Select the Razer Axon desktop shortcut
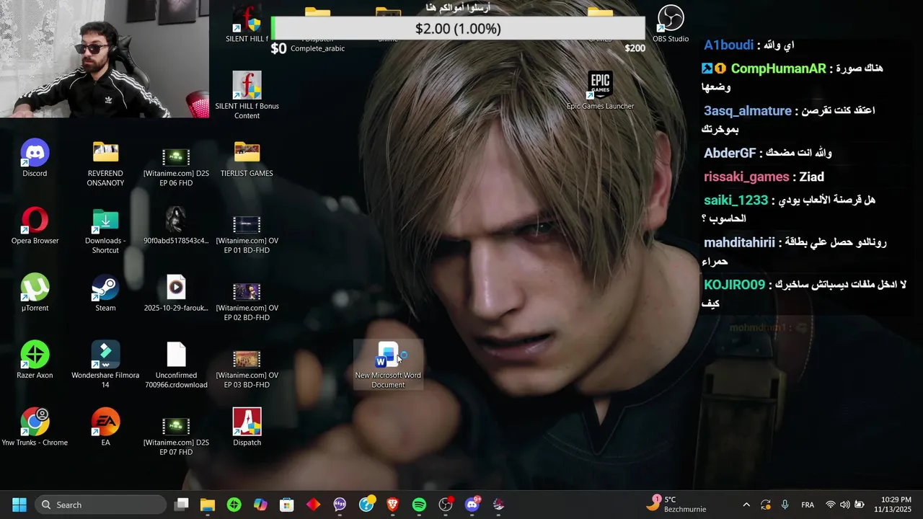The width and height of the screenshot is (923, 519). tap(35, 360)
